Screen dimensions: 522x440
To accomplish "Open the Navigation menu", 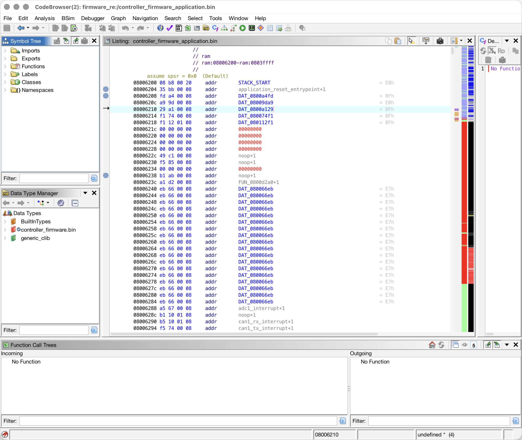I will 145,18.
